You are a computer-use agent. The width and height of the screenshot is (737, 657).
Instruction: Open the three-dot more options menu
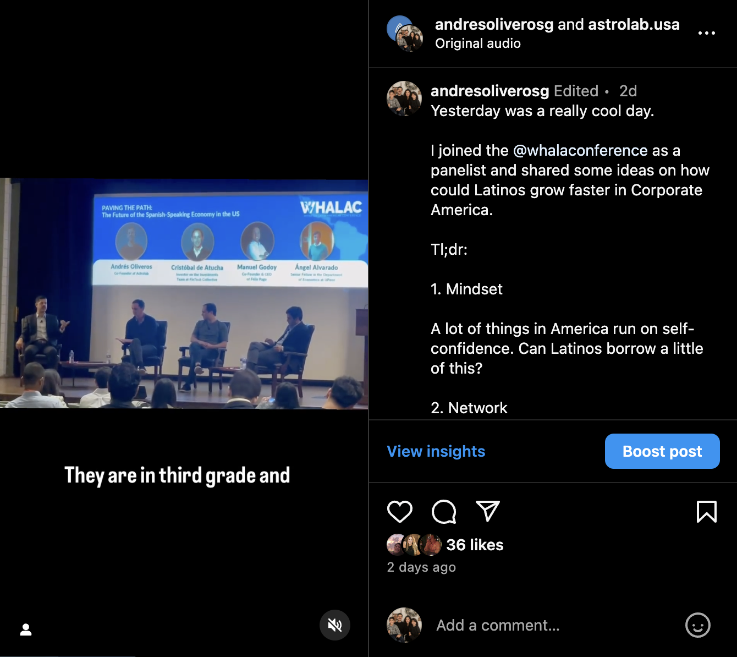pos(707,33)
